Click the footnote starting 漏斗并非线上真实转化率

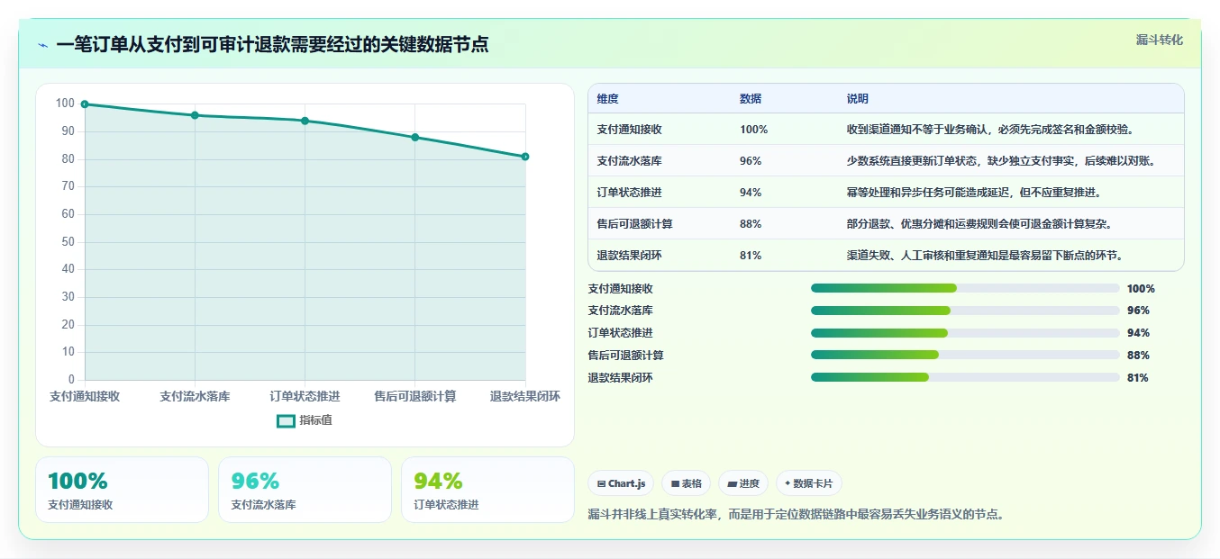[x=796, y=515]
